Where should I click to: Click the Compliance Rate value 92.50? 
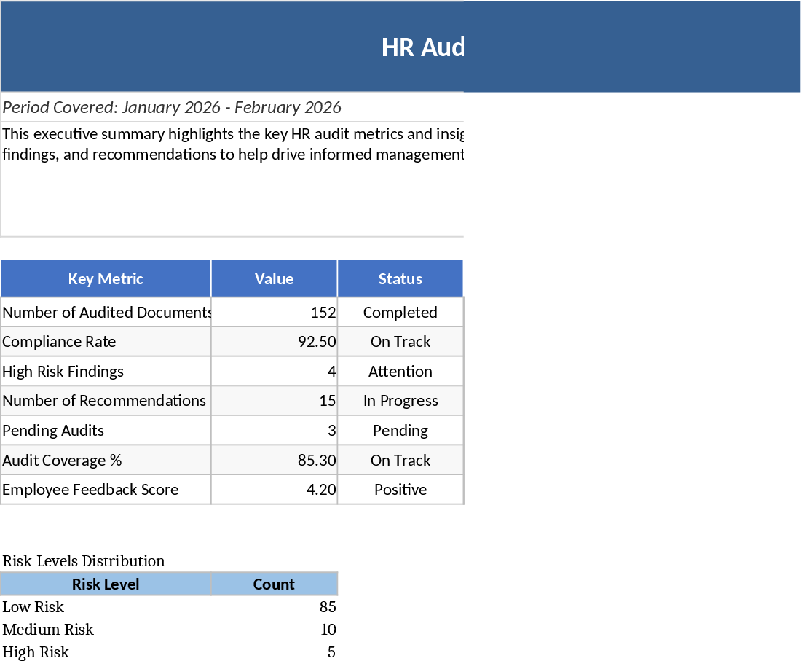(274, 342)
